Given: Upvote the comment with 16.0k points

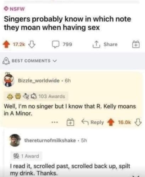Looking at the screenshot, I should coord(111,122).
